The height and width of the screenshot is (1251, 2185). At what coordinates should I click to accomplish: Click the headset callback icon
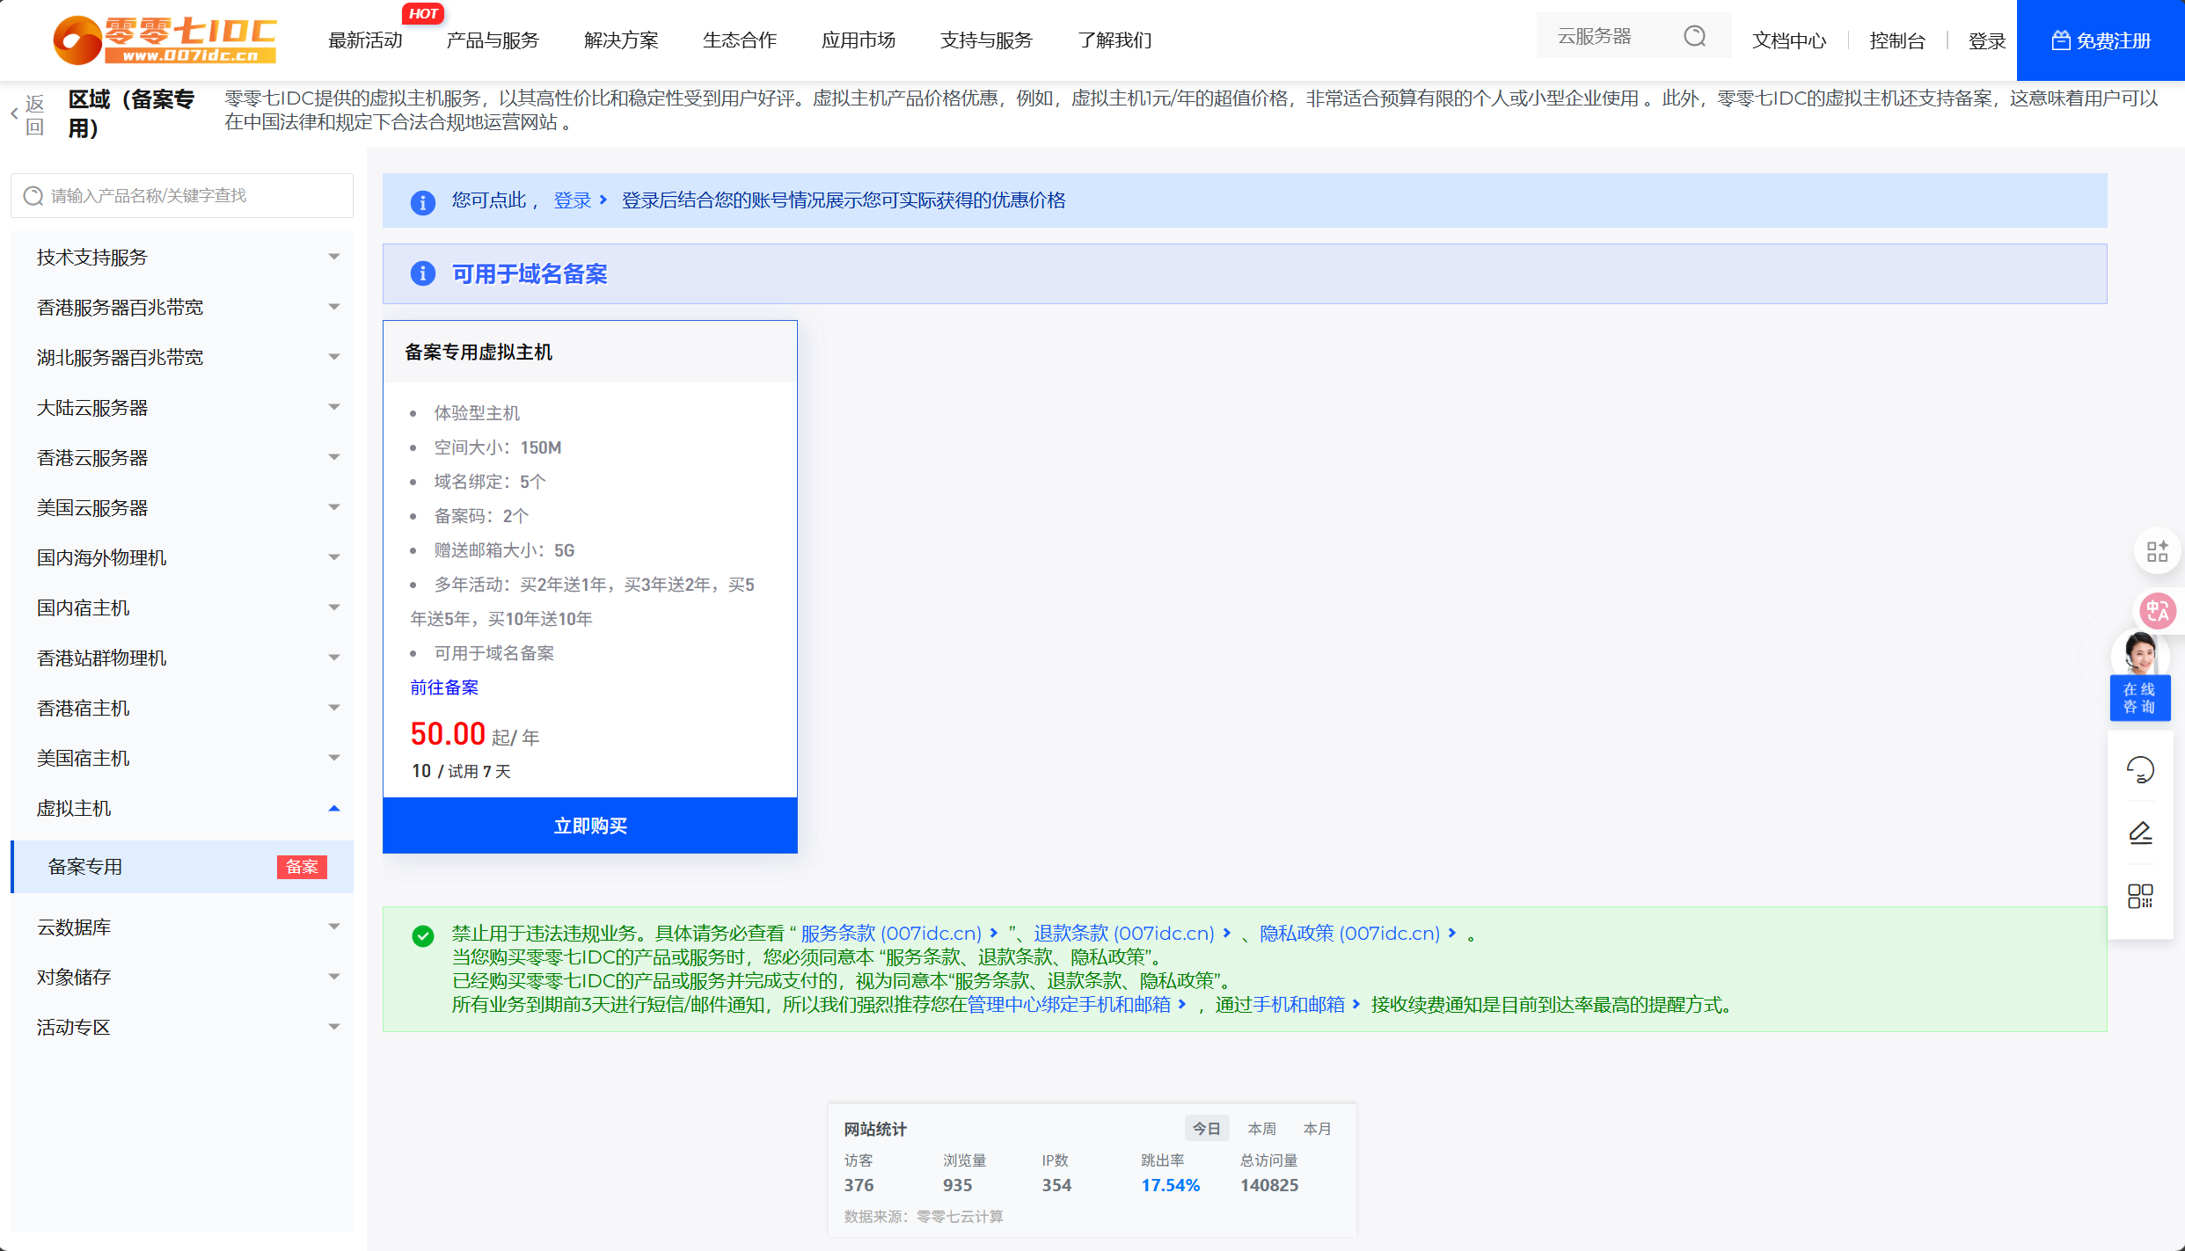pos(2140,770)
